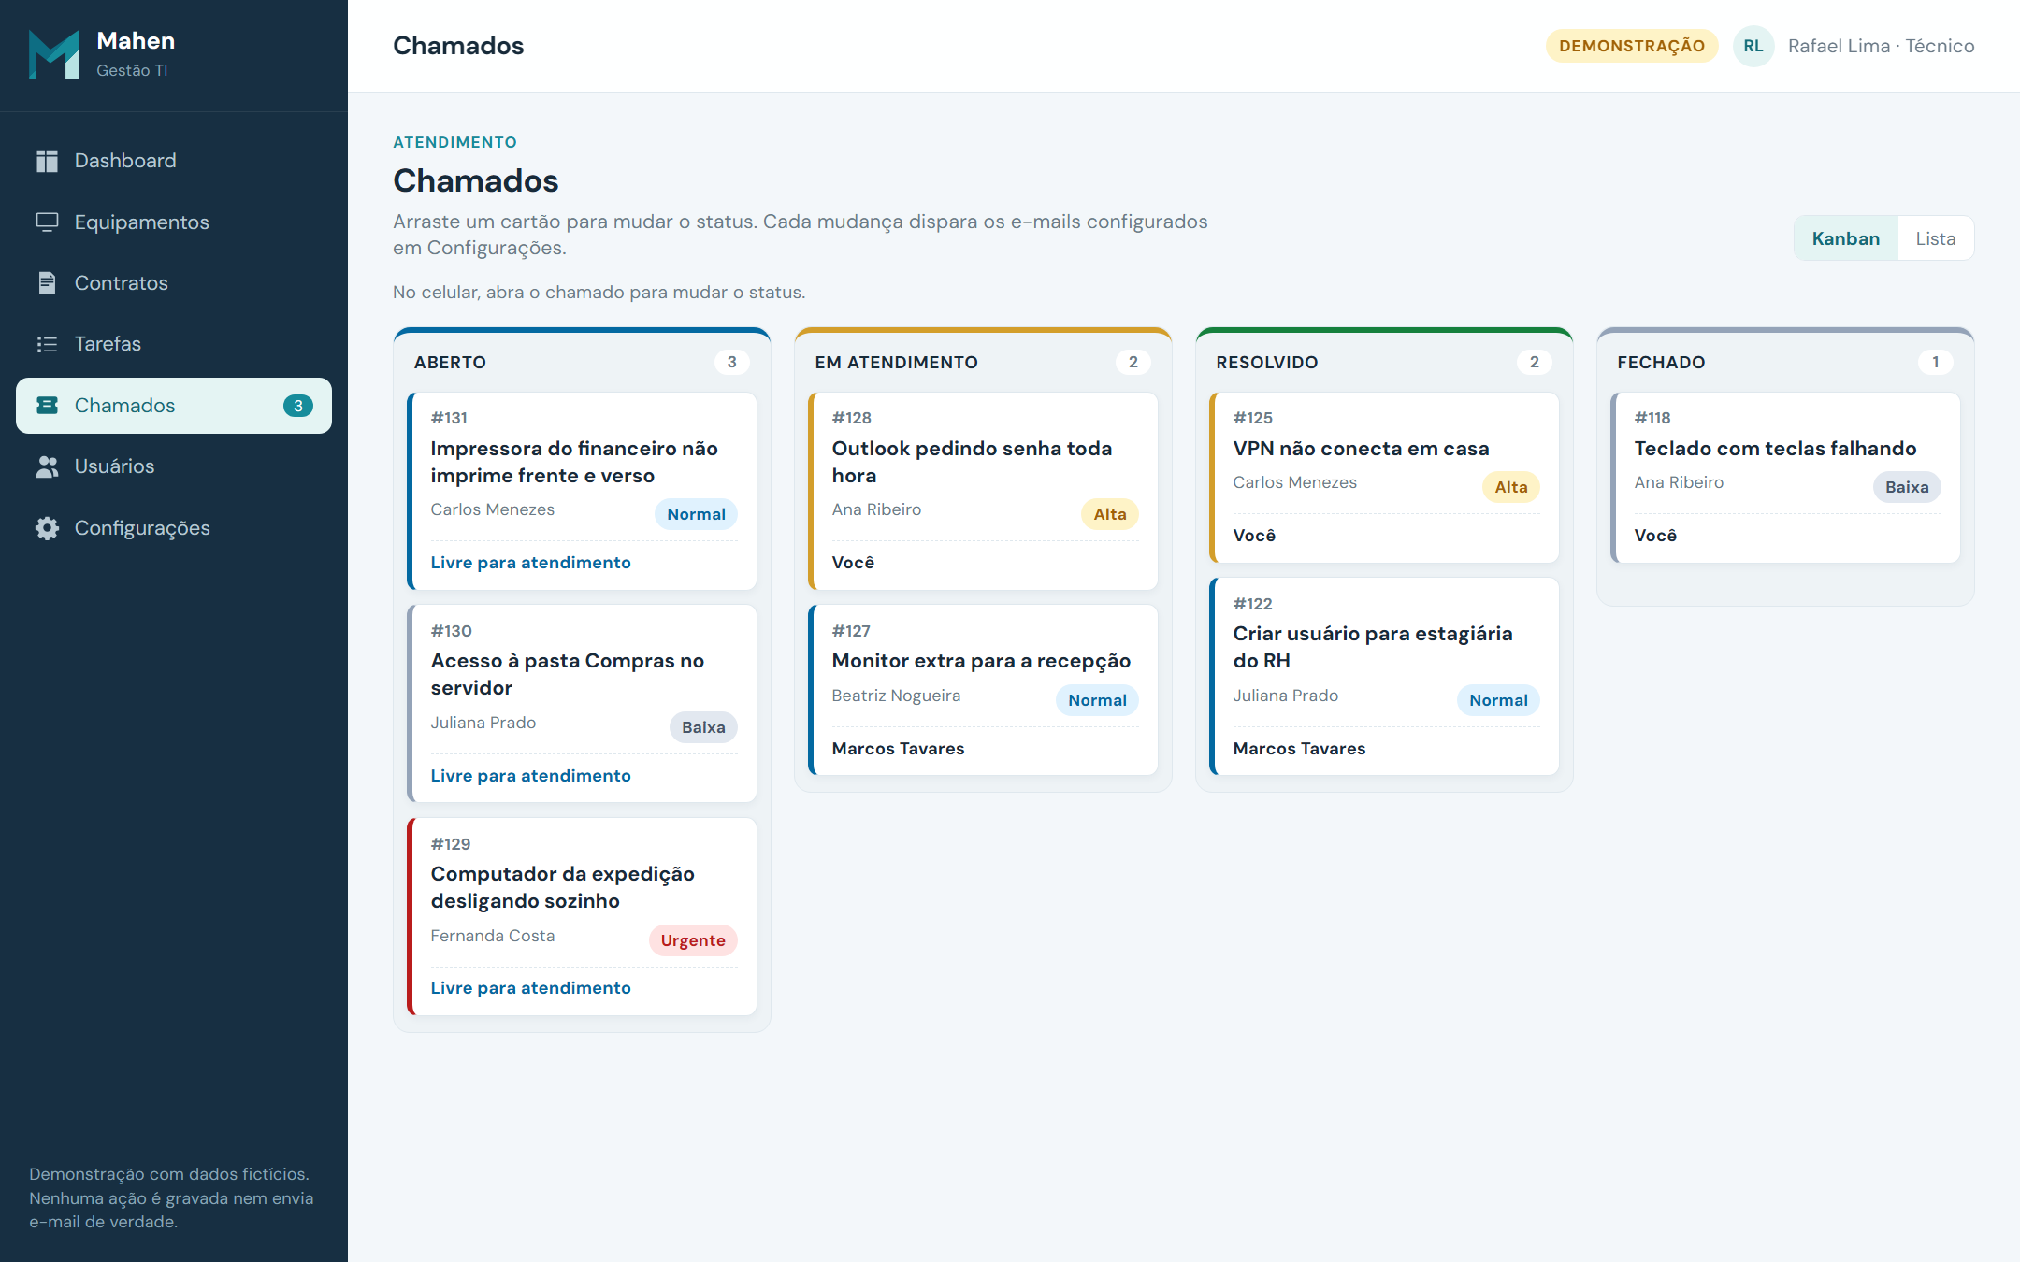Click assignee 'Você' on ticket #128
Screen dimensions: 2020x1262
click(853, 563)
